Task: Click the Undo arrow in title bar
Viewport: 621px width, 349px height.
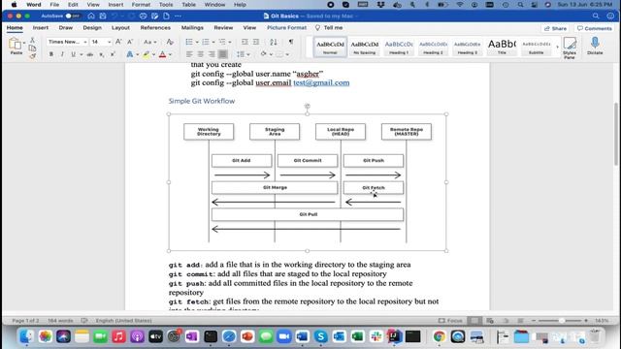Action: coord(114,16)
